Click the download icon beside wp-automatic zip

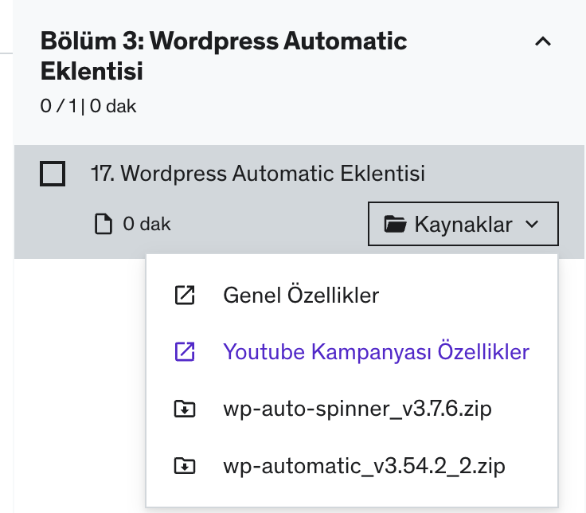185,466
